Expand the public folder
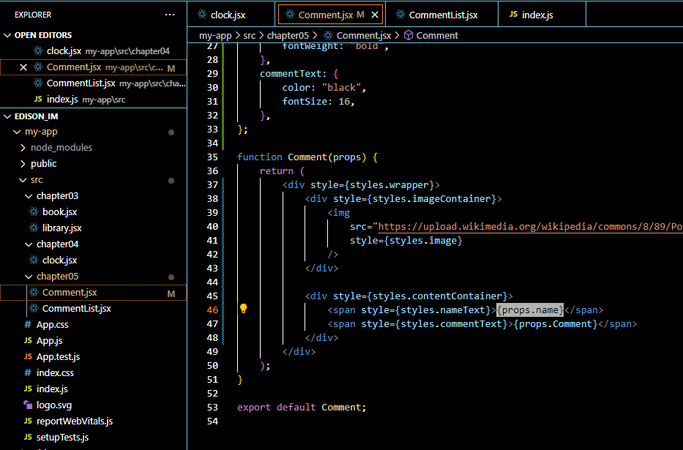Viewport: 683px width, 450px height. [x=23, y=164]
